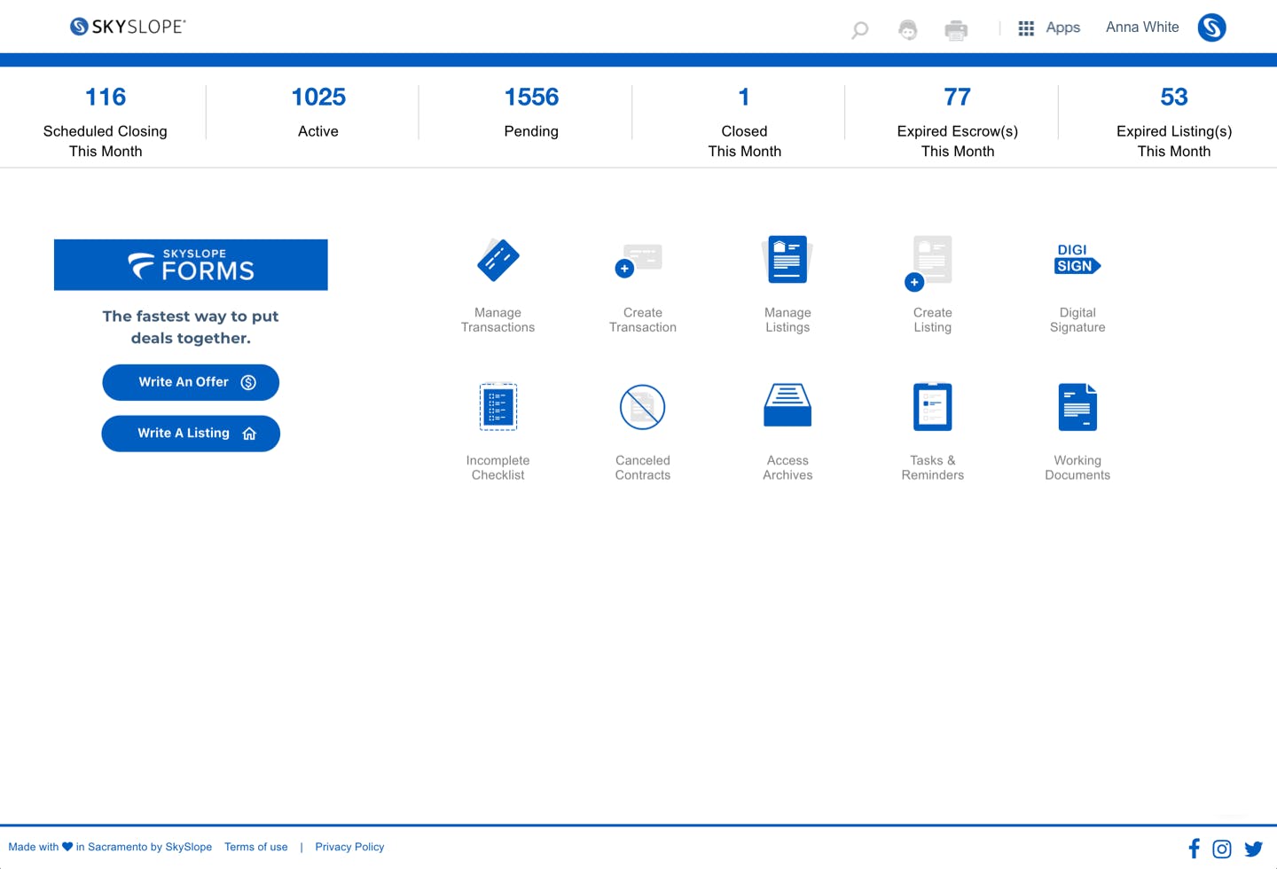This screenshot has height=869, width=1277.
Task: Open the Facebook icon in footer
Action: [x=1194, y=849]
